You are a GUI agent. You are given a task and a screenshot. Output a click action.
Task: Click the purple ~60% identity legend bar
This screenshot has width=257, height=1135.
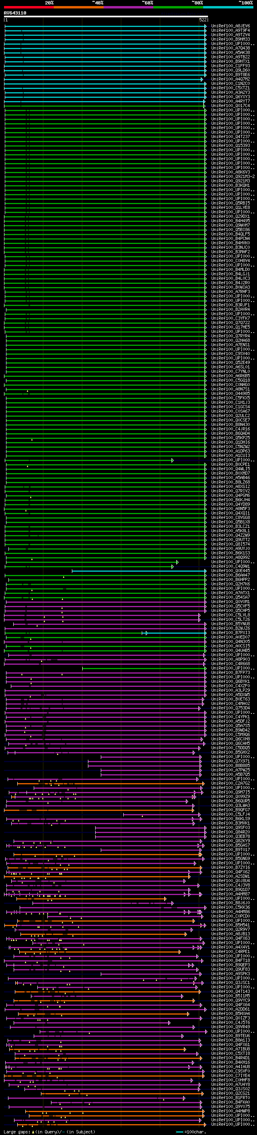tap(129, 7)
